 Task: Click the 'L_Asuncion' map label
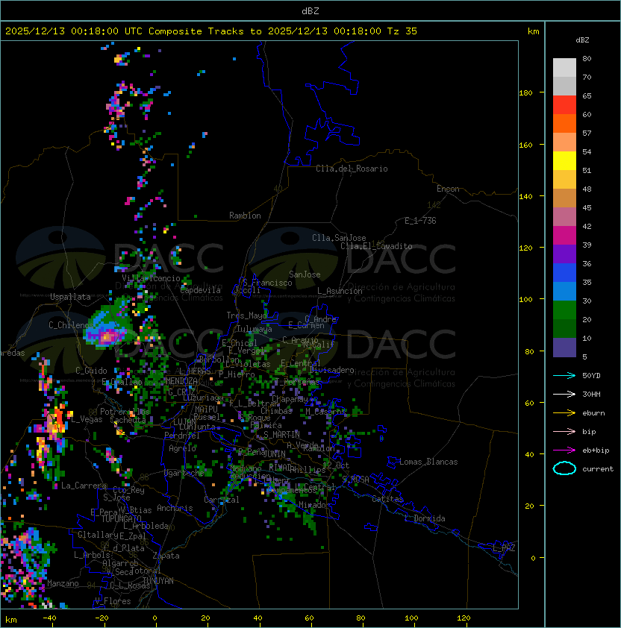point(340,291)
